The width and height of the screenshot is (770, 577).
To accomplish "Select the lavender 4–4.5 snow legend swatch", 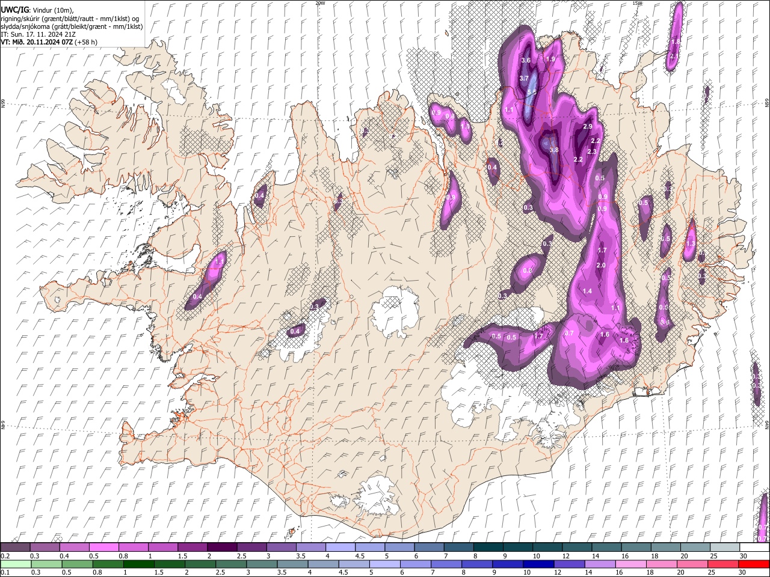I will (340, 548).
